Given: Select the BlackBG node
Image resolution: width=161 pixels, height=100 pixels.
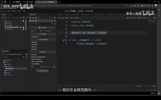Looking at the screenshot, I should pyautogui.click(x=9, y=23).
